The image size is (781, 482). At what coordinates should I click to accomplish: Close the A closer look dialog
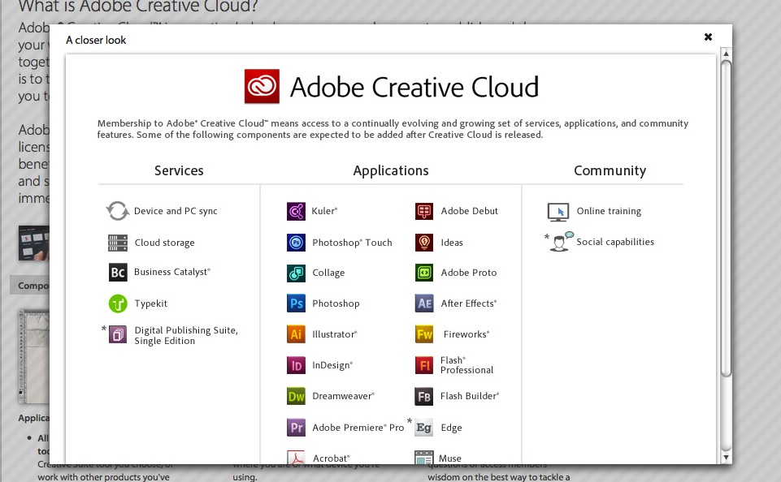[708, 37]
